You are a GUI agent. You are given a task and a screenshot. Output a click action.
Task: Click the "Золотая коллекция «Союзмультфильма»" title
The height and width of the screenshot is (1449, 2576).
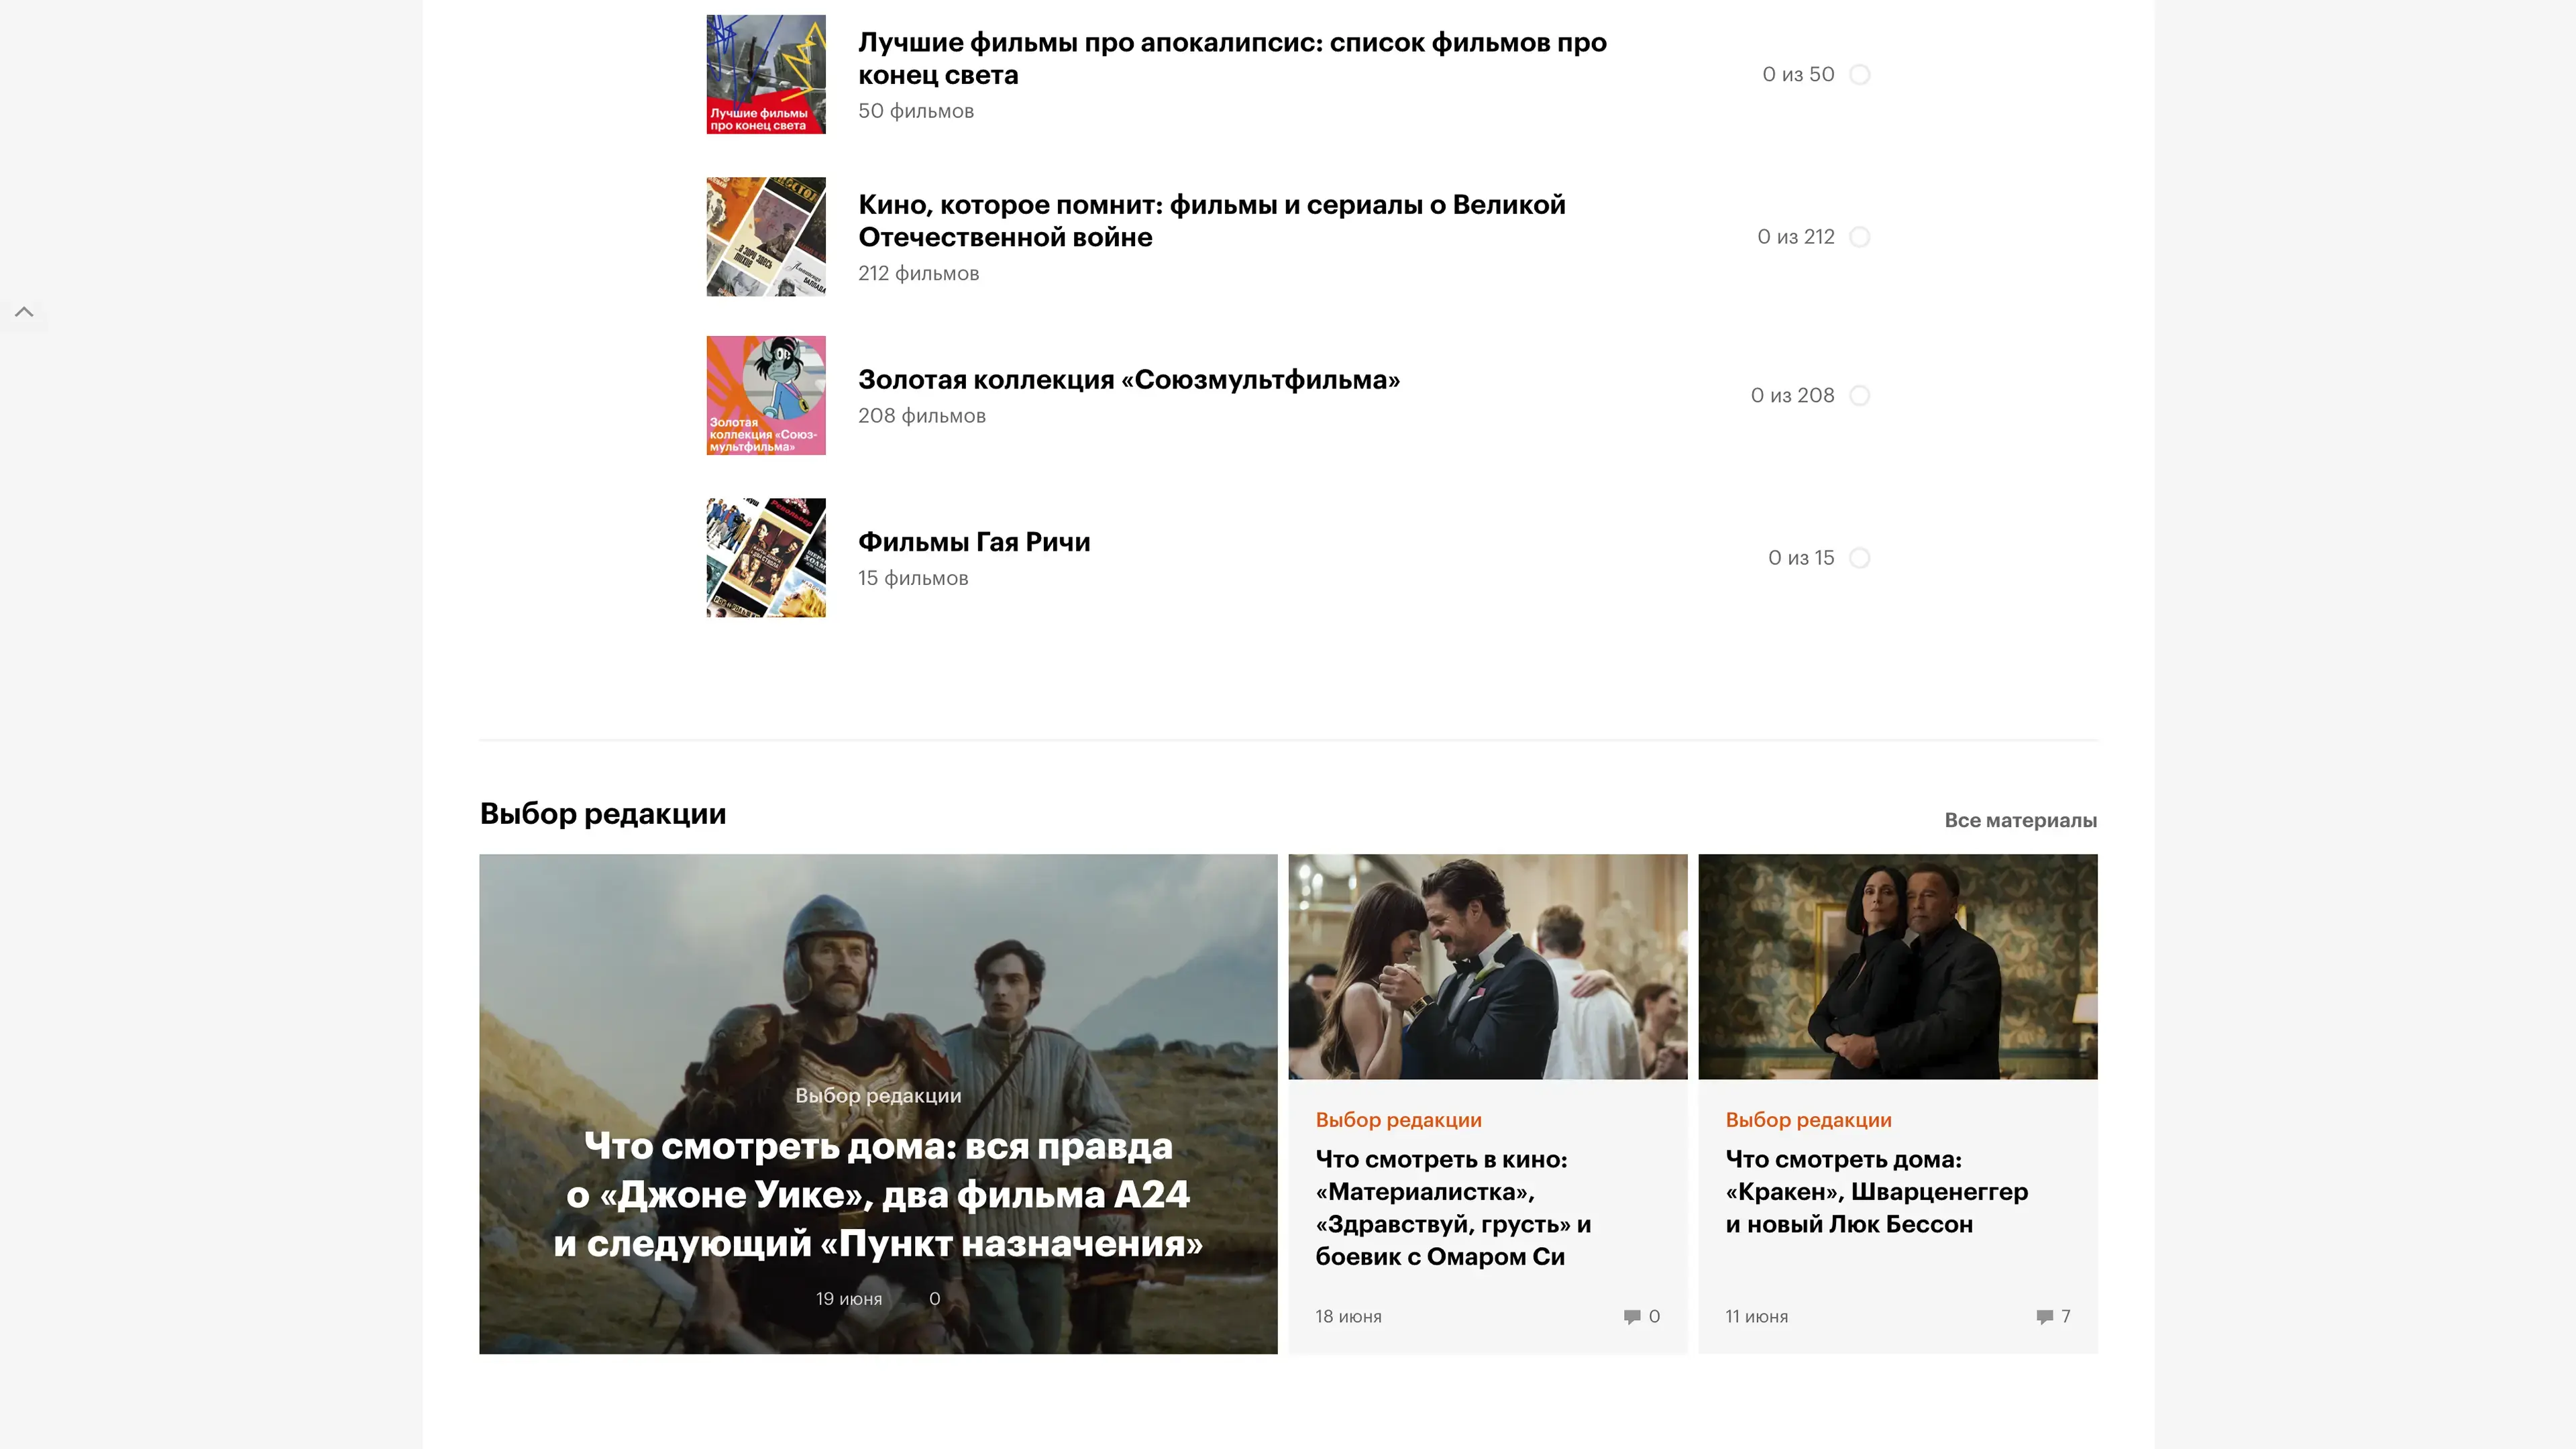1128,380
